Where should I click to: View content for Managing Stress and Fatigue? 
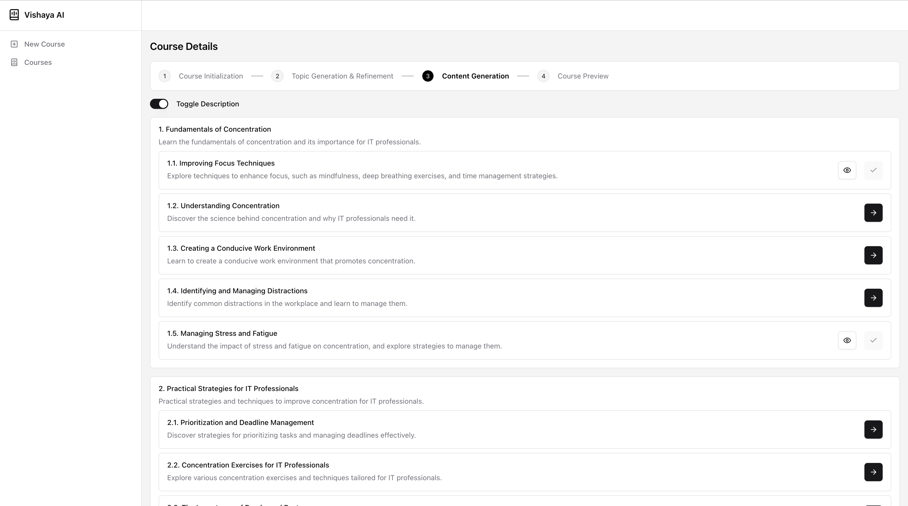point(847,340)
